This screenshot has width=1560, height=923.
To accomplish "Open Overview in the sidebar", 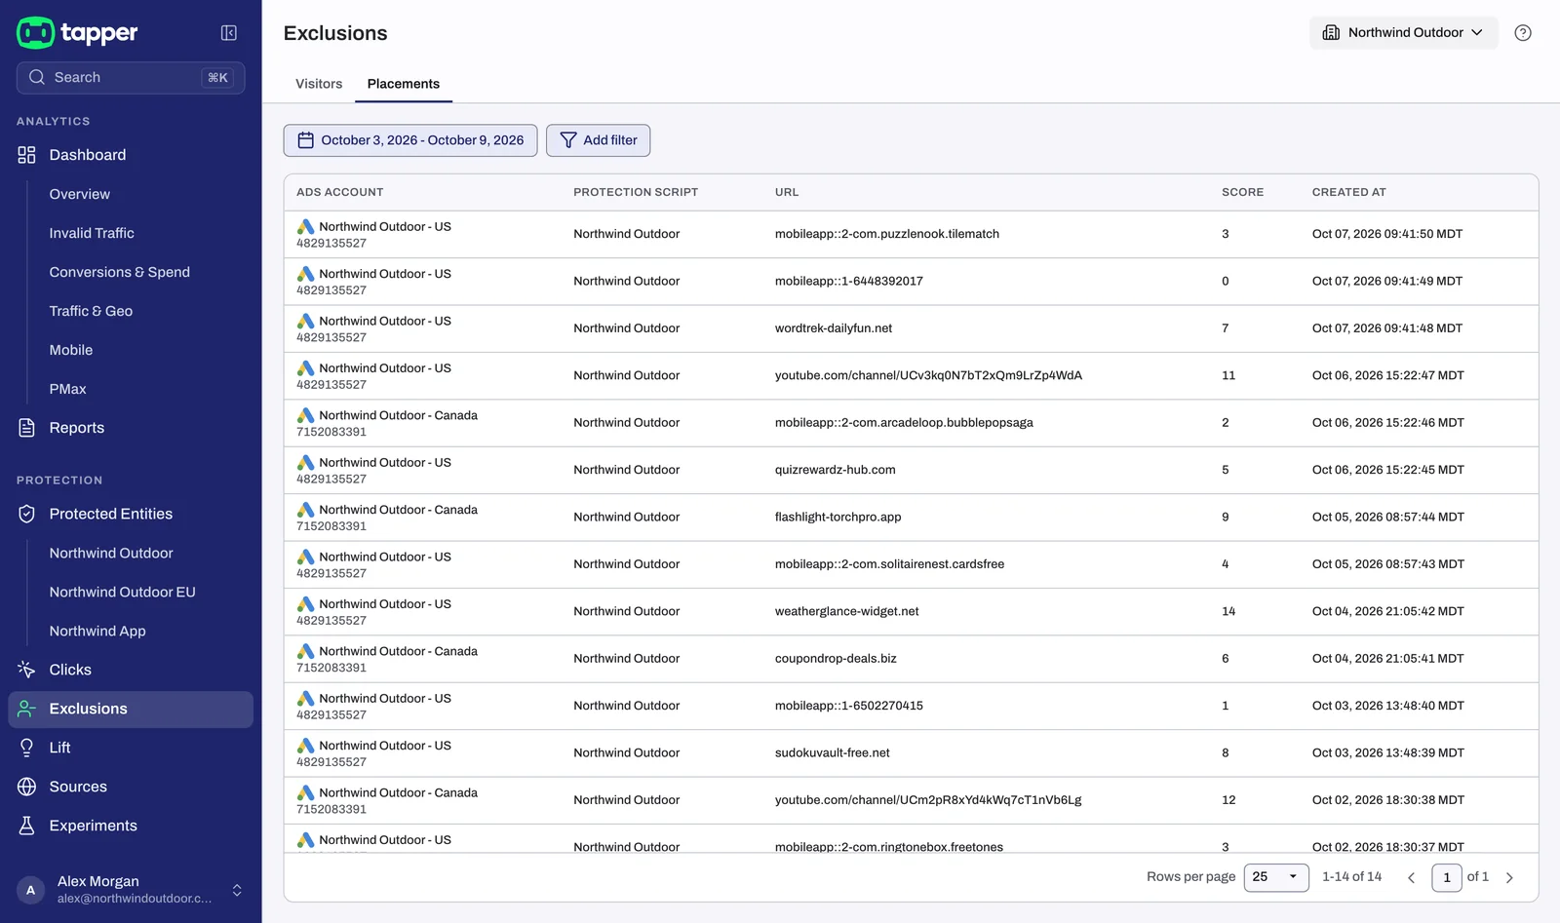I will point(80,194).
